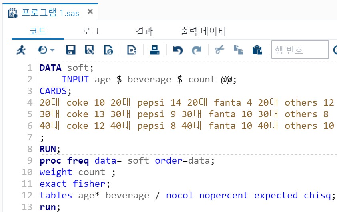337x212 pixels.
Task: Click the CARDS keyword on line 3
Action: point(53,91)
